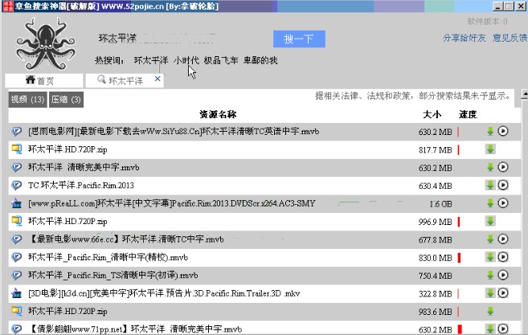Click the 322.8 MB size value

436,294
